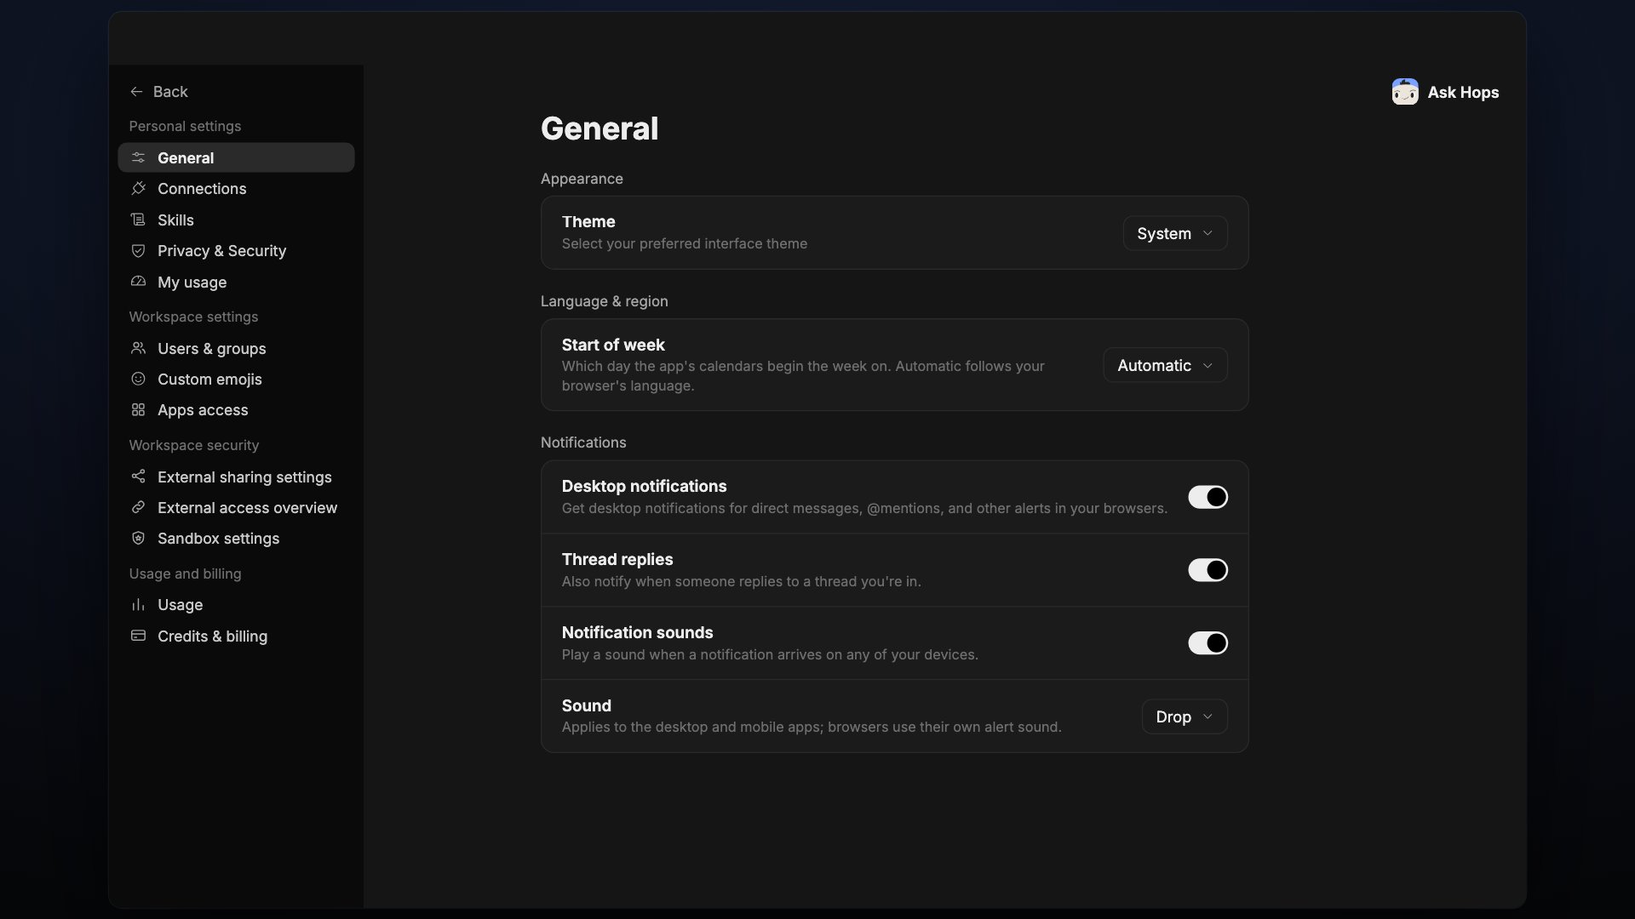The image size is (1635, 919).
Task: Open External sharing settings page
Action: pyautogui.click(x=236, y=477)
